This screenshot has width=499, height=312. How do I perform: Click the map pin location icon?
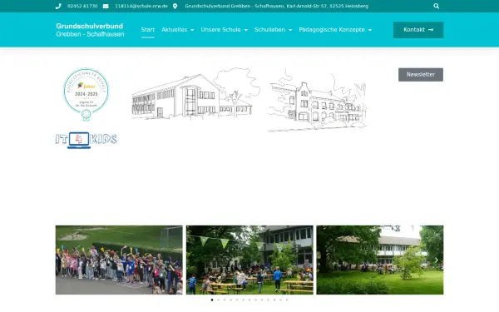[x=175, y=6]
